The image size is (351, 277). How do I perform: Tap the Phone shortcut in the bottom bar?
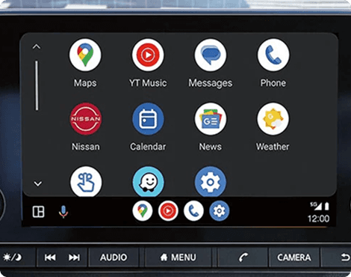[x=193, y=211]
